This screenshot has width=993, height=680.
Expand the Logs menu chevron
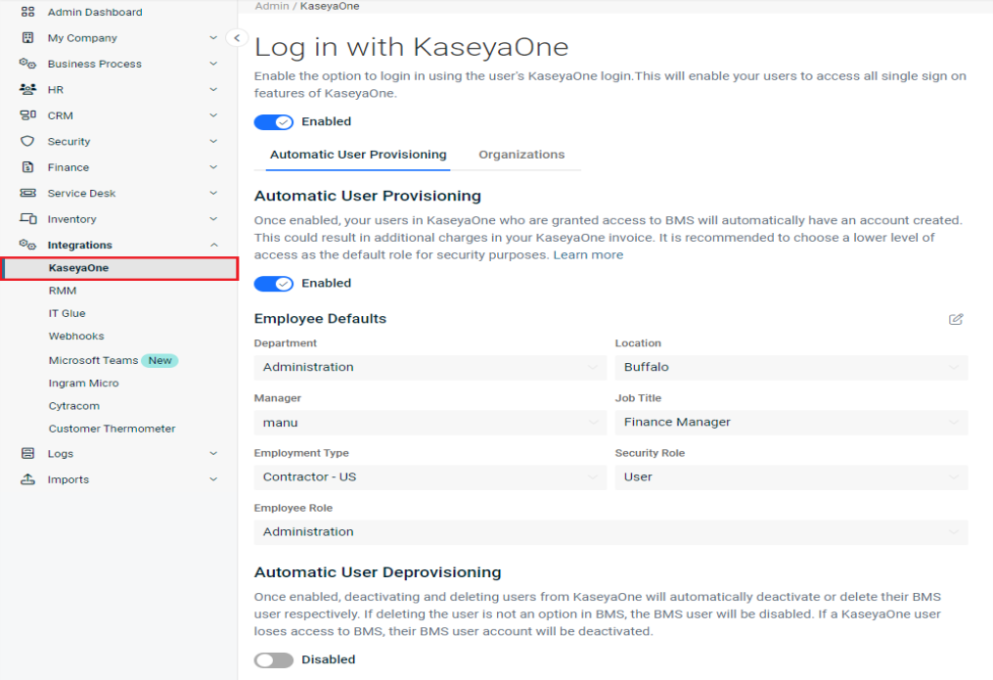[213, 453]
